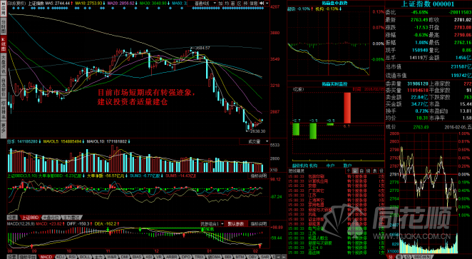The height and width of the screenshot is (259, 472).
Task: Open the 成交量 volume indicator dropdown
Action: [x=255, y=141]
